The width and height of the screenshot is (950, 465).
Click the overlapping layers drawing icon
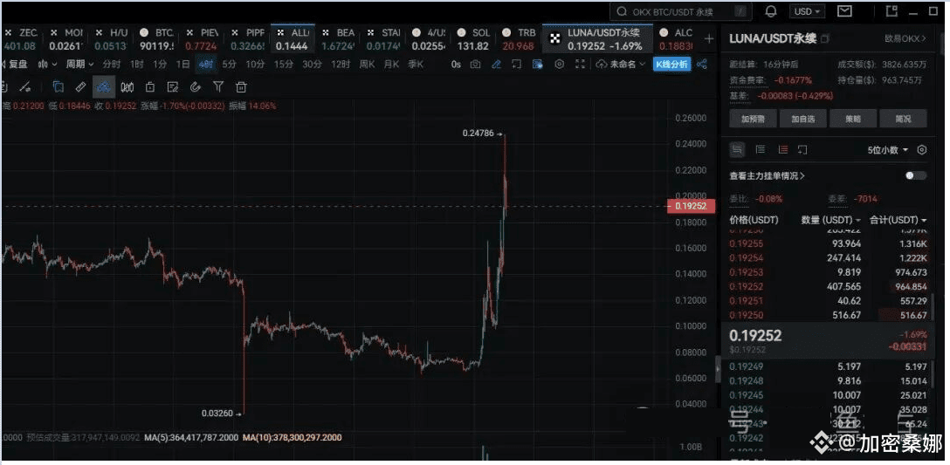58,87
